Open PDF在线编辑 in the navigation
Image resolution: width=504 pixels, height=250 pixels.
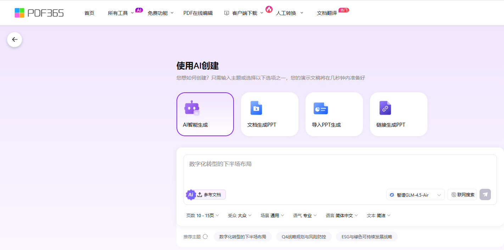click(x=198, y=13)
